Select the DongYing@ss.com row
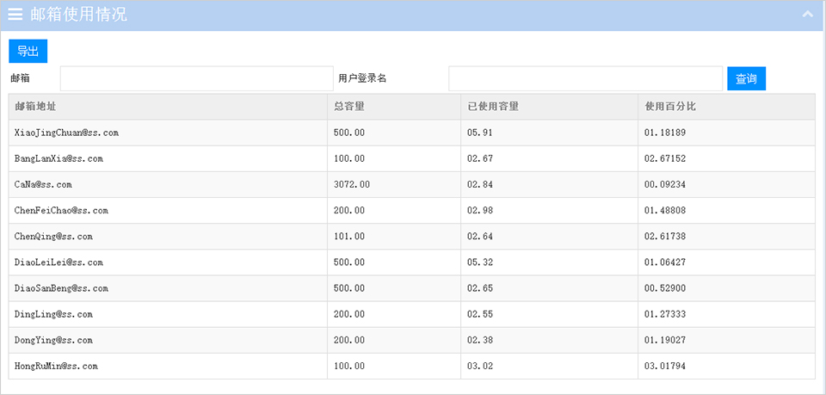This screenshot has height=395, width=826. coord(412,340)
